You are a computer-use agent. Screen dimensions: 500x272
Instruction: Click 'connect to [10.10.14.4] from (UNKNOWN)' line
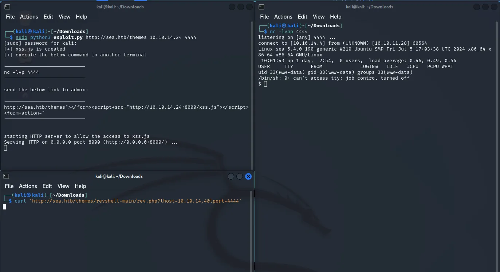point(343,43)
